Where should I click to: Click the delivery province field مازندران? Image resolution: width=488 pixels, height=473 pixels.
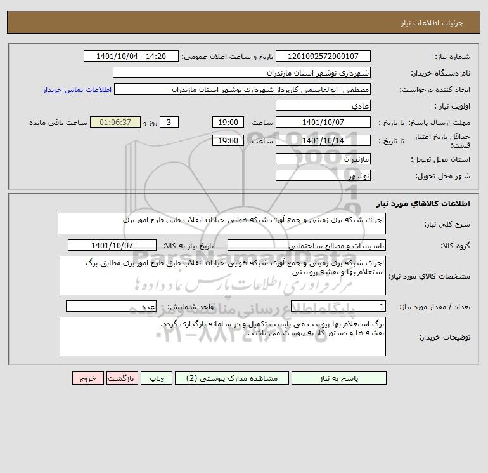point(323,159)
